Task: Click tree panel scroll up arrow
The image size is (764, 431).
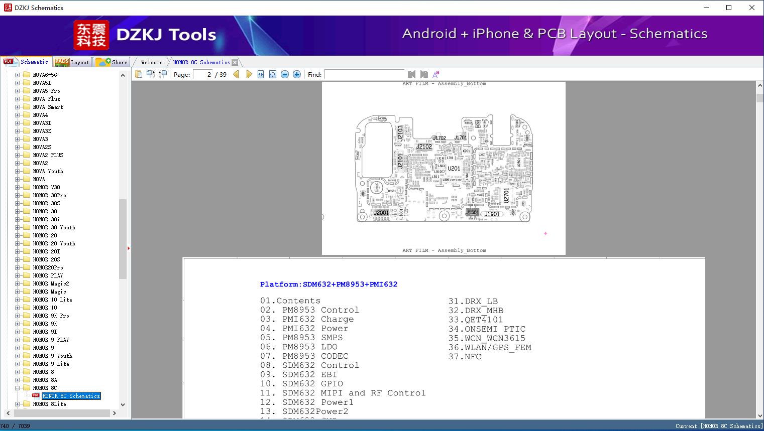Action: 123,75
